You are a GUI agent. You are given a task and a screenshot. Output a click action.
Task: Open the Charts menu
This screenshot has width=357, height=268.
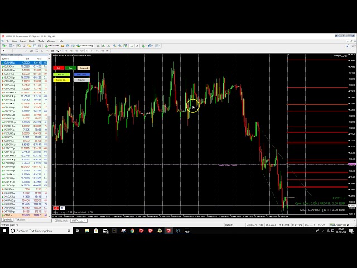[x=32, y=41]
